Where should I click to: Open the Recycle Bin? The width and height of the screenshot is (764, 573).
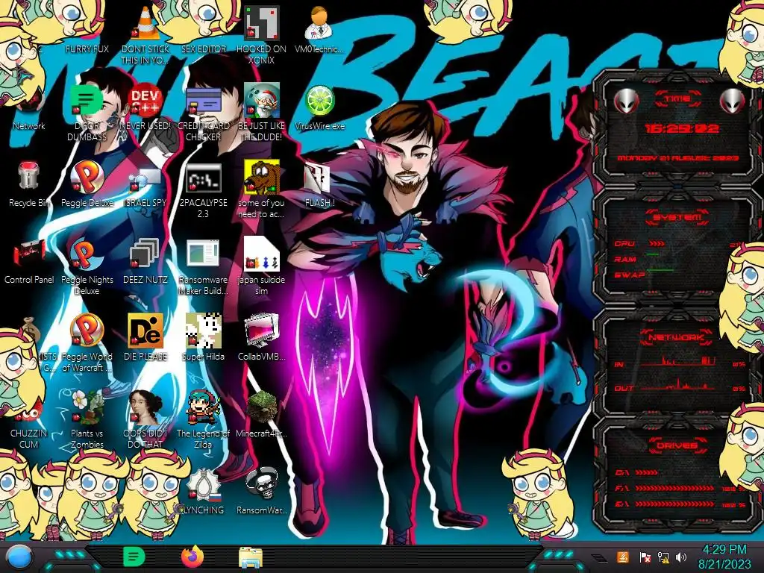click(29, 177)
